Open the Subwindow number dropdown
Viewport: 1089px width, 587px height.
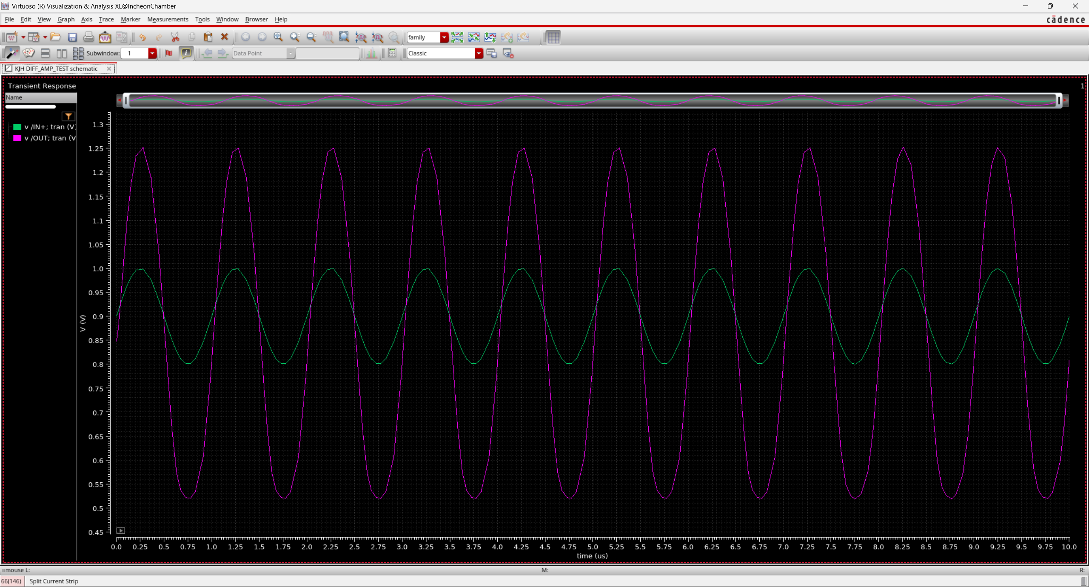click(152, 53)
